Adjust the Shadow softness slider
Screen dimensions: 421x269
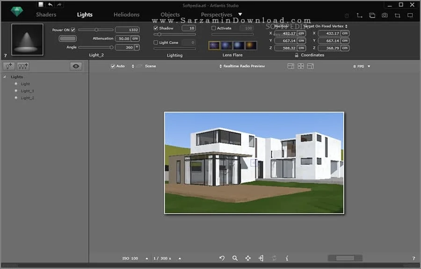tap(175, 34)
